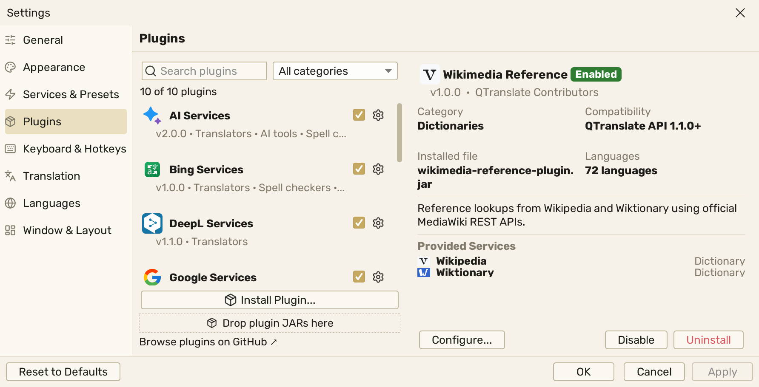
Task: Uninstall the Wikimedia Reference plugin
Action: click(709, 340)
